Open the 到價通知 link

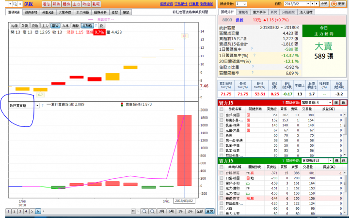click(x=206, y=4)
